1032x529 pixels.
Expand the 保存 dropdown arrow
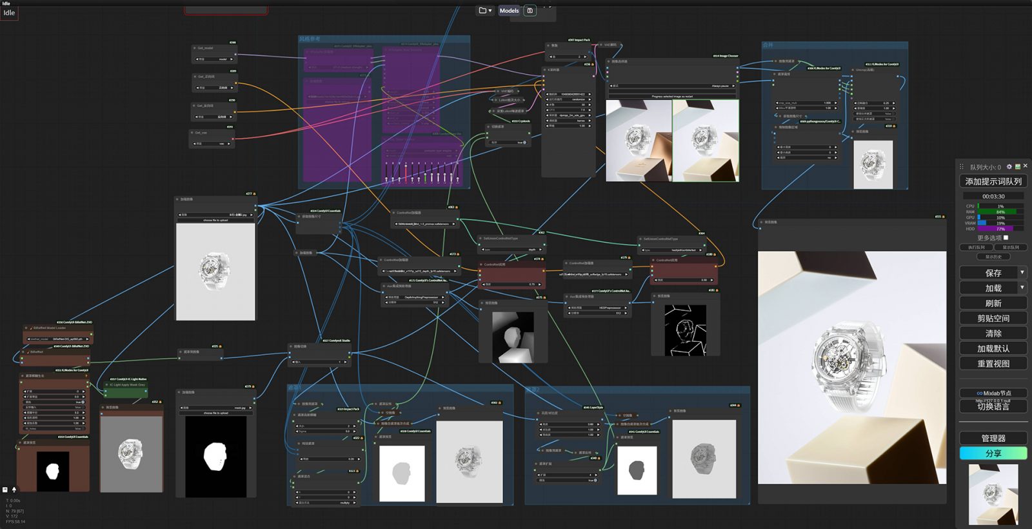point(1022,272)
